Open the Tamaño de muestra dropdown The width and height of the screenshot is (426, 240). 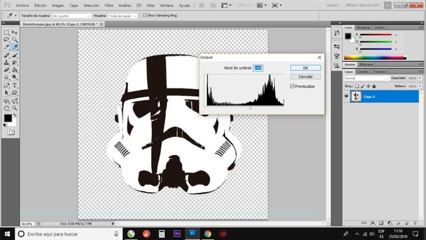point(71,16)
